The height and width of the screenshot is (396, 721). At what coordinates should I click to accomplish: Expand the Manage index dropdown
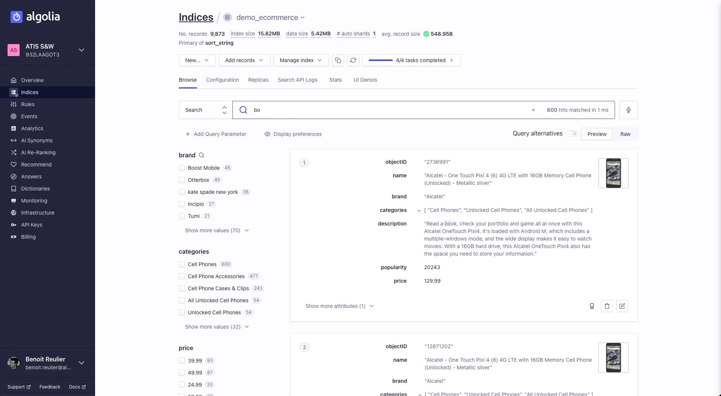(301, 60)
